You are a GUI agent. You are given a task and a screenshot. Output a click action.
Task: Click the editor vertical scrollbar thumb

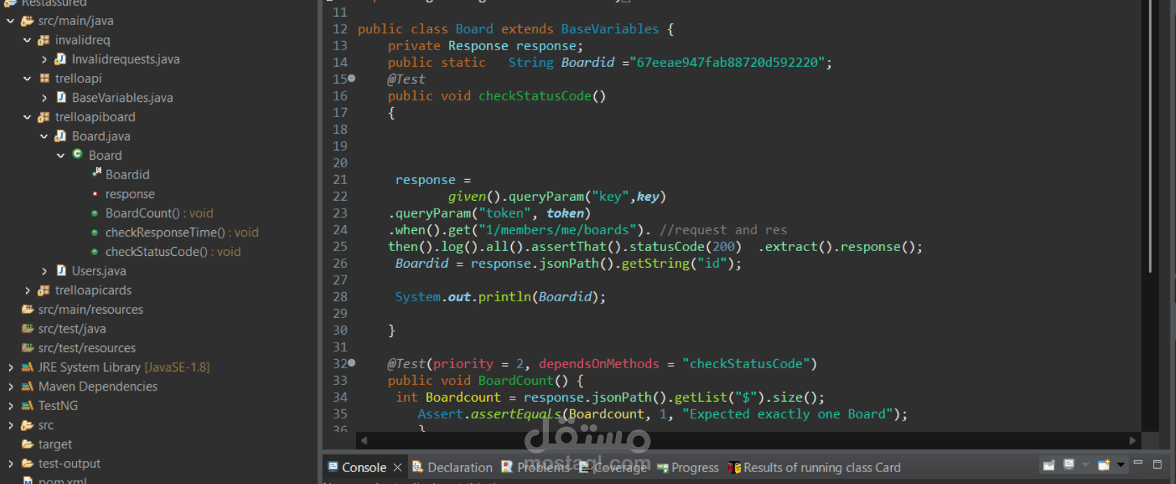[x=1149, y=136]
